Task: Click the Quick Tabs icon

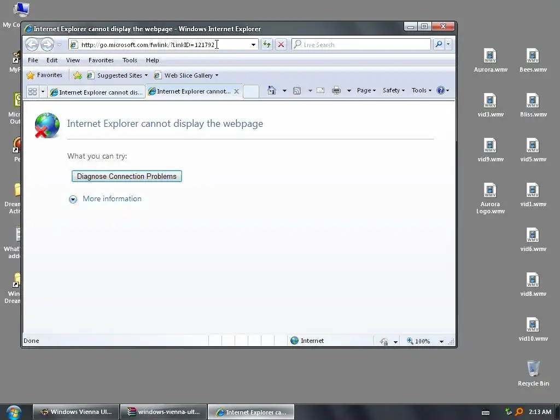Action: pos(32,92)
